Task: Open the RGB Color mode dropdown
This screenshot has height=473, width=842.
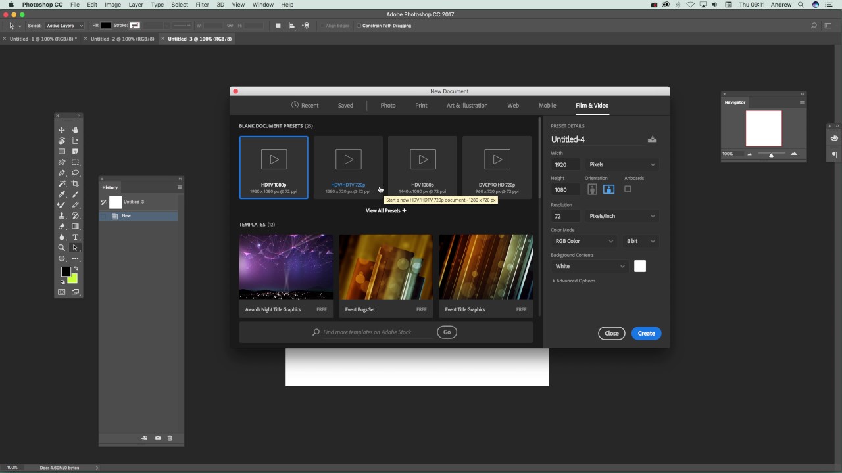Action: pos(584,241)
